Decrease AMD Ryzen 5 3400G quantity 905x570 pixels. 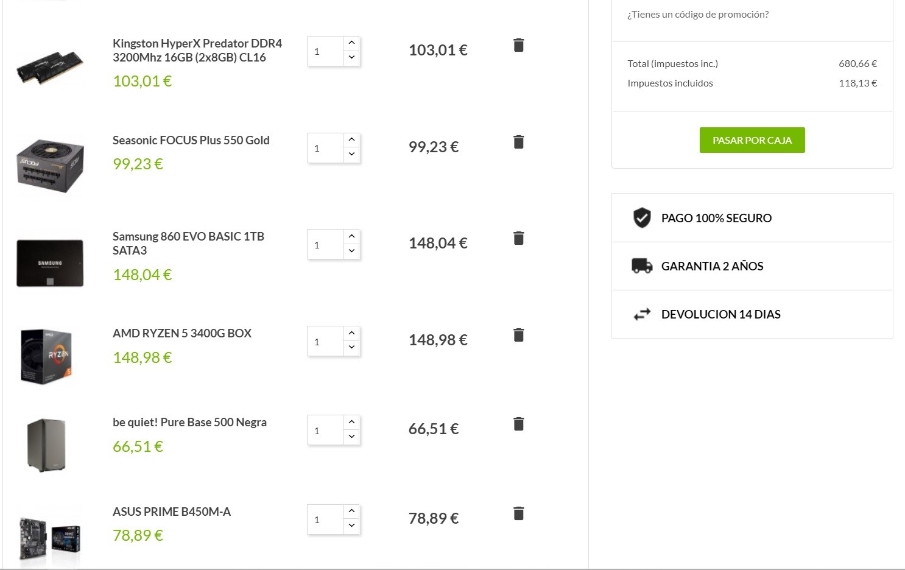point(351,348)
